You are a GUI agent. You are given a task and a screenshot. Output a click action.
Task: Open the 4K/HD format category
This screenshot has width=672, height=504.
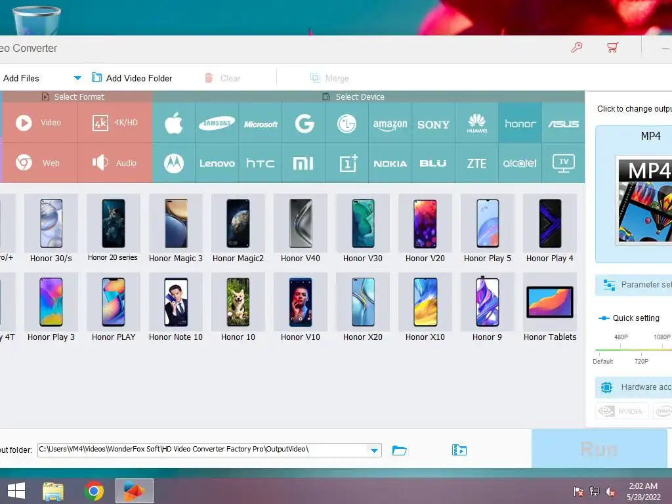tap(115, 123)
